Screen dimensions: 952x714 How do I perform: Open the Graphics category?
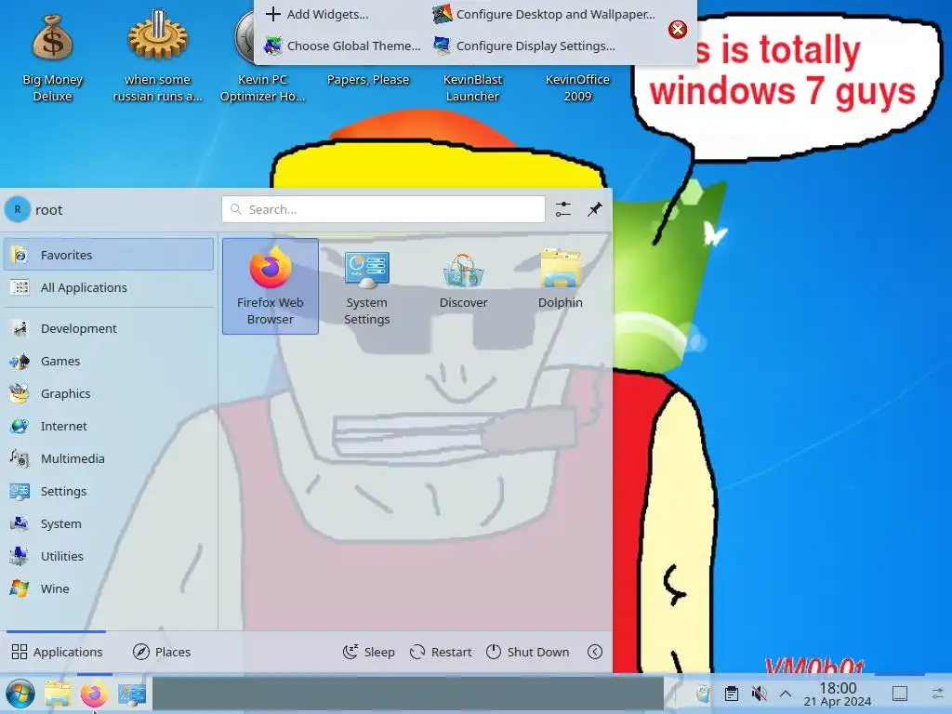[109, 393]
